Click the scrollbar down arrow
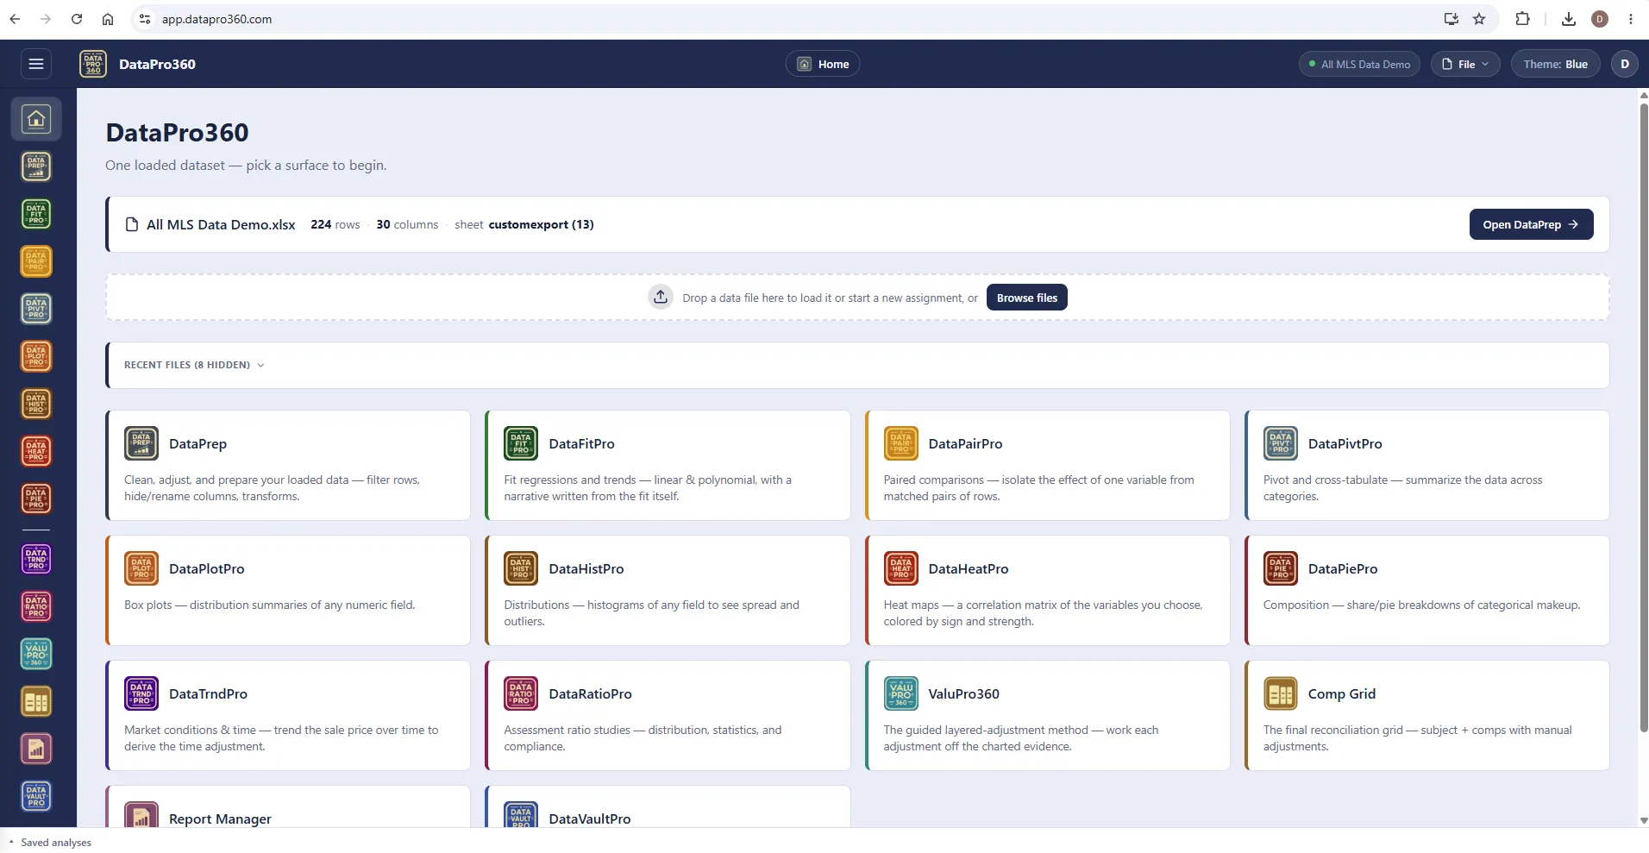The height and width of the screenshot is (853, 1649). point(1643,820)
